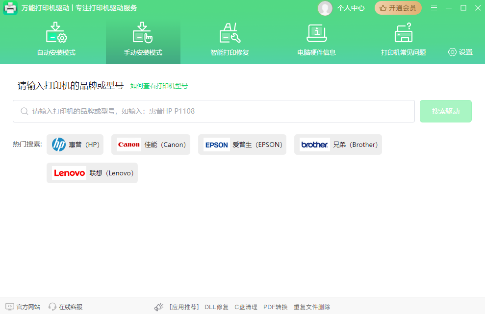Screen dimensions: 485x314
Task: Close the printer driver app
Action: click(x=478, y=8)
